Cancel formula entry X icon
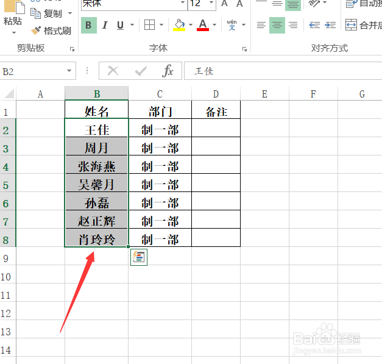Viewport: 382px width, 364px height. tap(113, 71)
